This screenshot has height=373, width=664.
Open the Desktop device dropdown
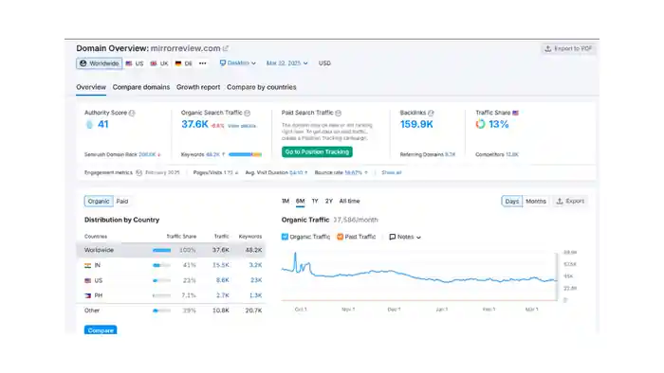[x=237, y=62]
